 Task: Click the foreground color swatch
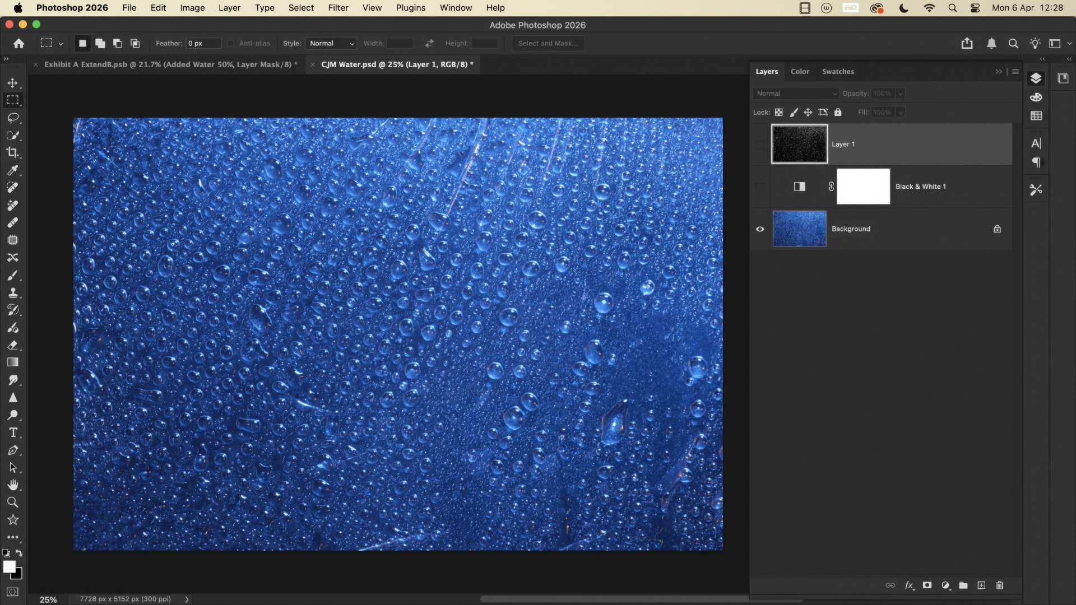click(x=9, y=567)
